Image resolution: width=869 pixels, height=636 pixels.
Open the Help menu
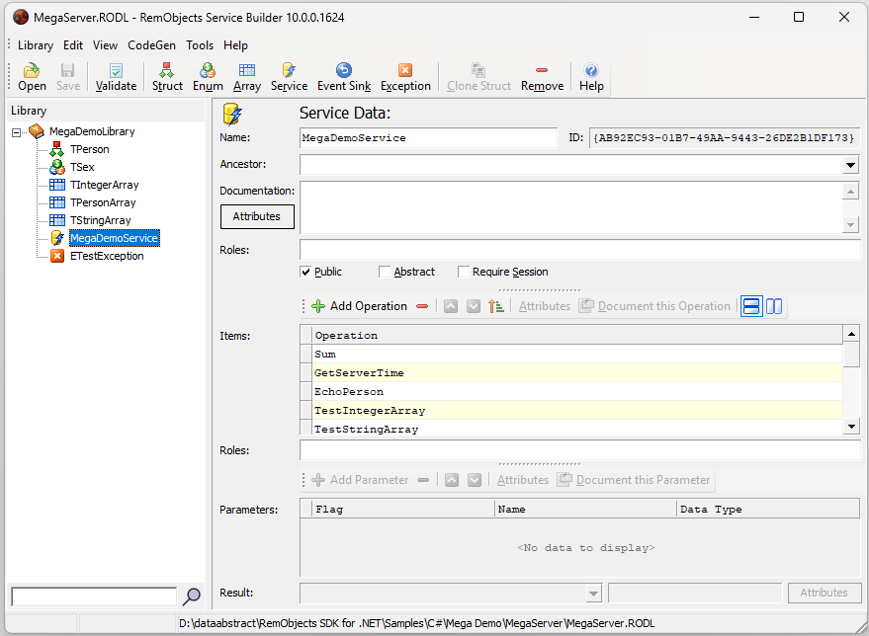click(235, 45)
